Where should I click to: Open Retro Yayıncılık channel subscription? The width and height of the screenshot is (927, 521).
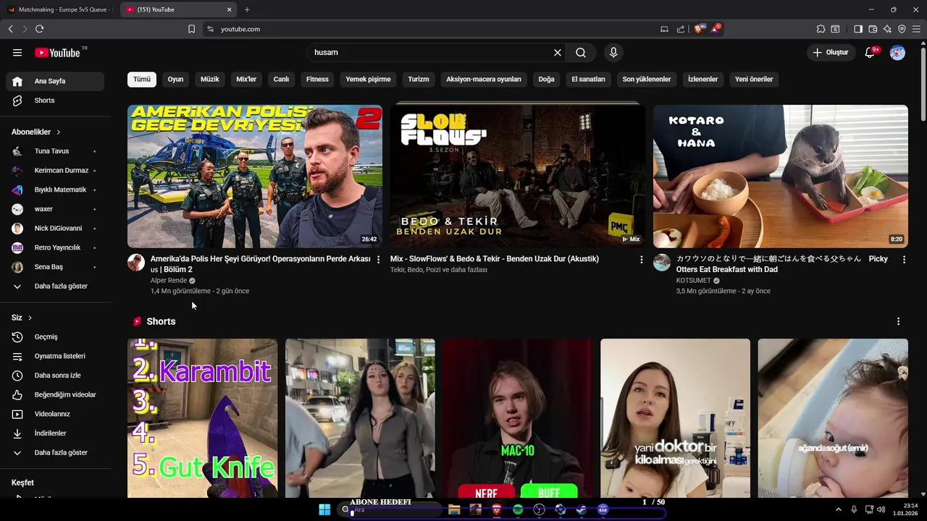55,247
